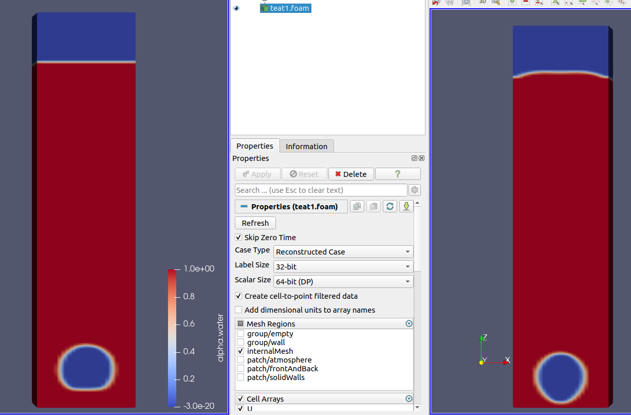Check patch/atmosphere mesh region
The image size is (631, 415).
point(240,360)
